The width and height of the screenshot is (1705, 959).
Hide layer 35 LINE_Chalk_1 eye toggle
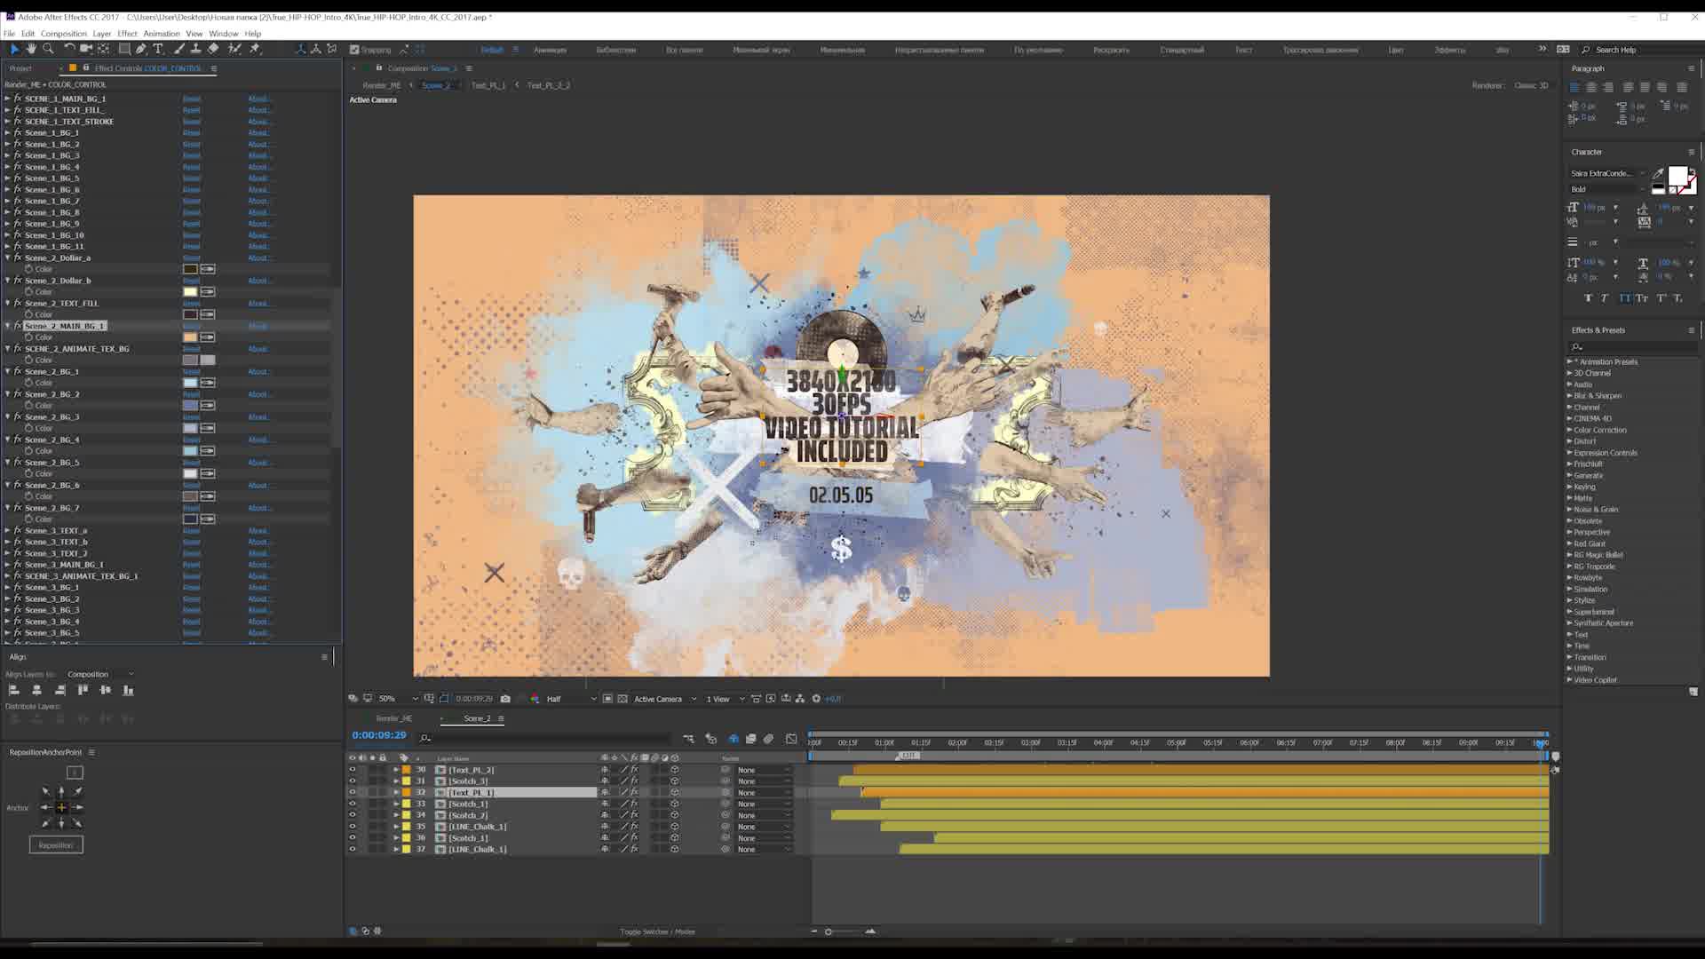click(353, 827)
